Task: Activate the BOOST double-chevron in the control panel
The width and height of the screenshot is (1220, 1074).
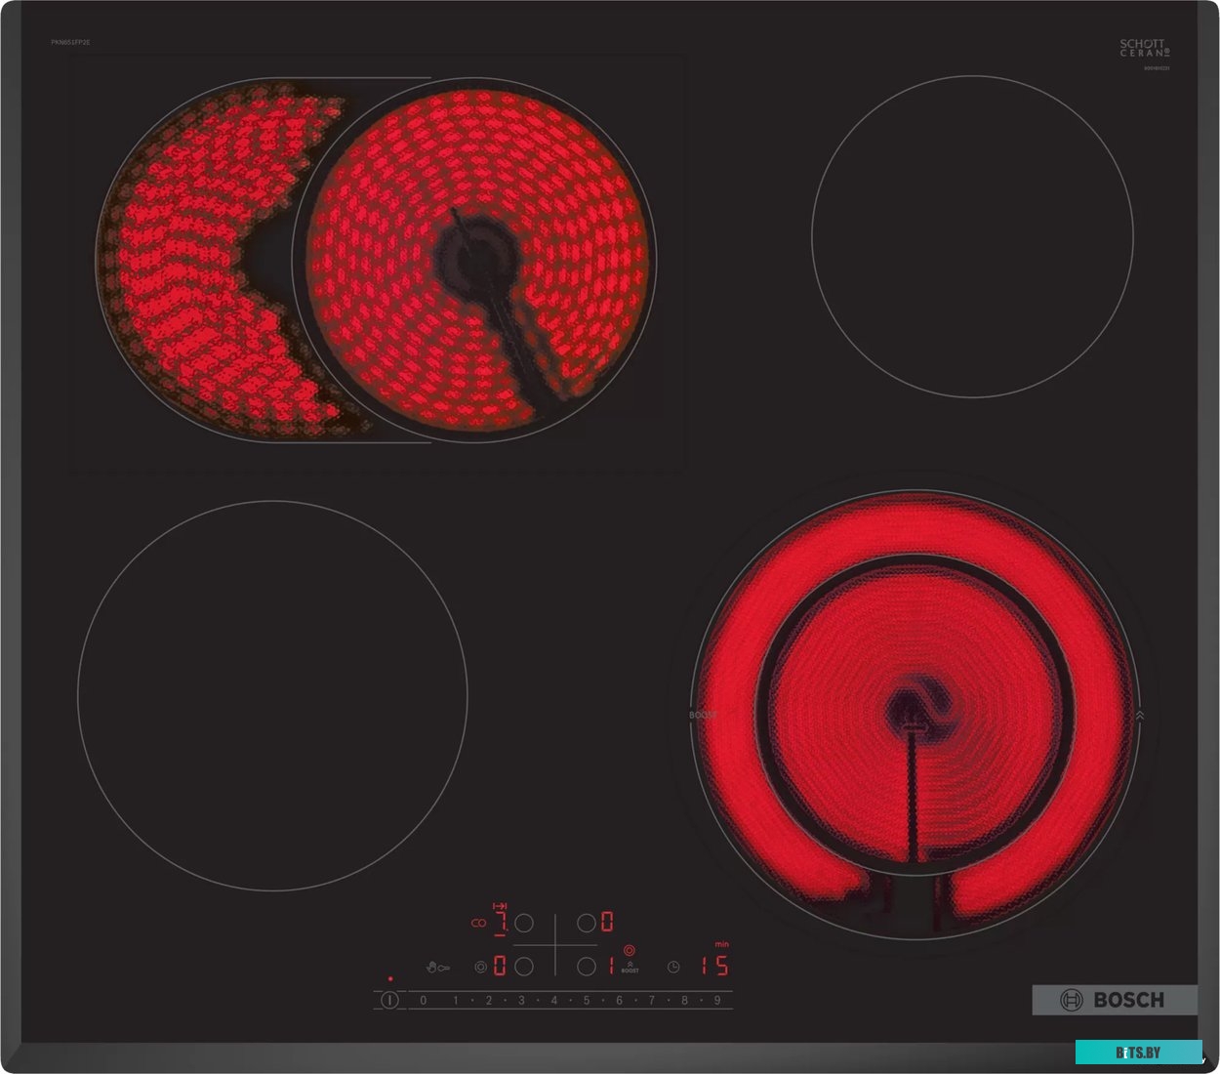Action: tap(630, 966)
